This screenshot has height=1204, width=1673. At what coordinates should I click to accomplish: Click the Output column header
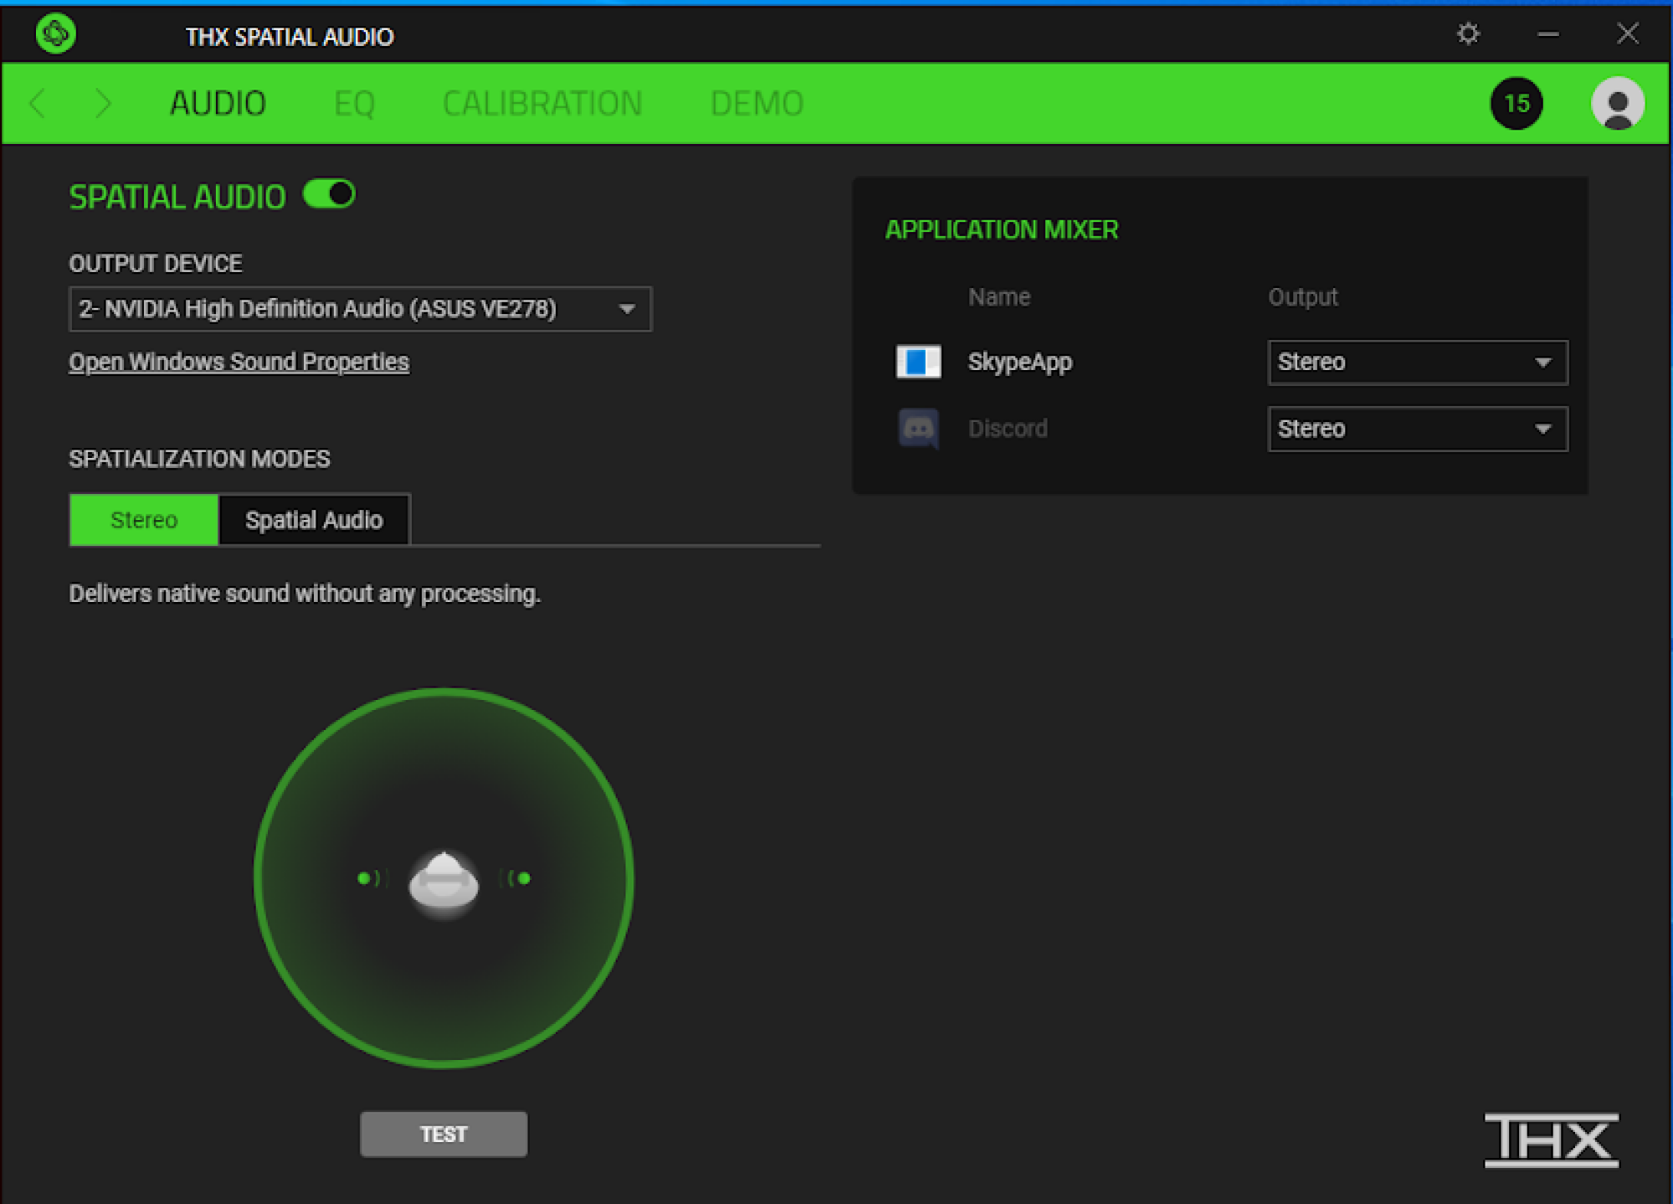tap(1302, 296)
